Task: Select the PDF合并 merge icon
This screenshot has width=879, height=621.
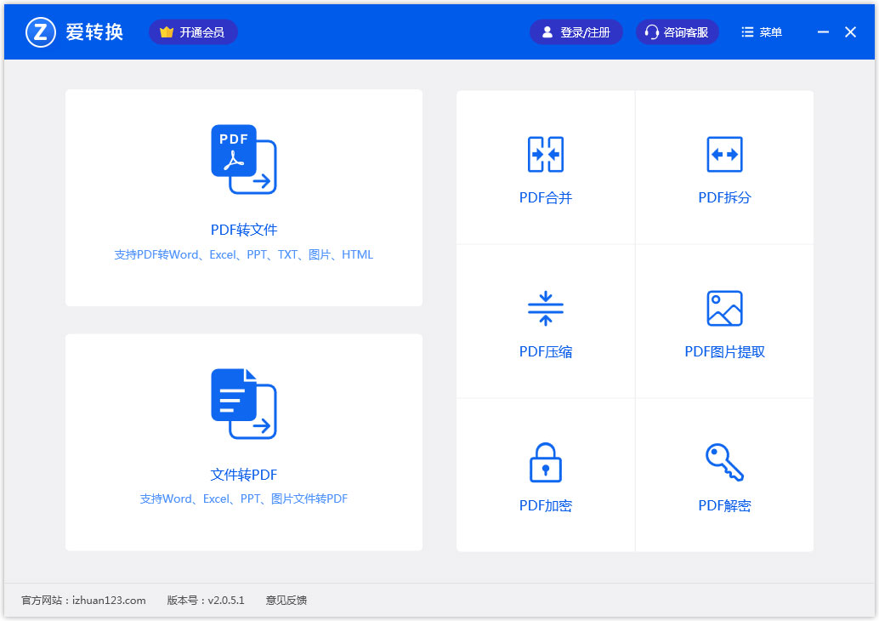Action: 545,154
